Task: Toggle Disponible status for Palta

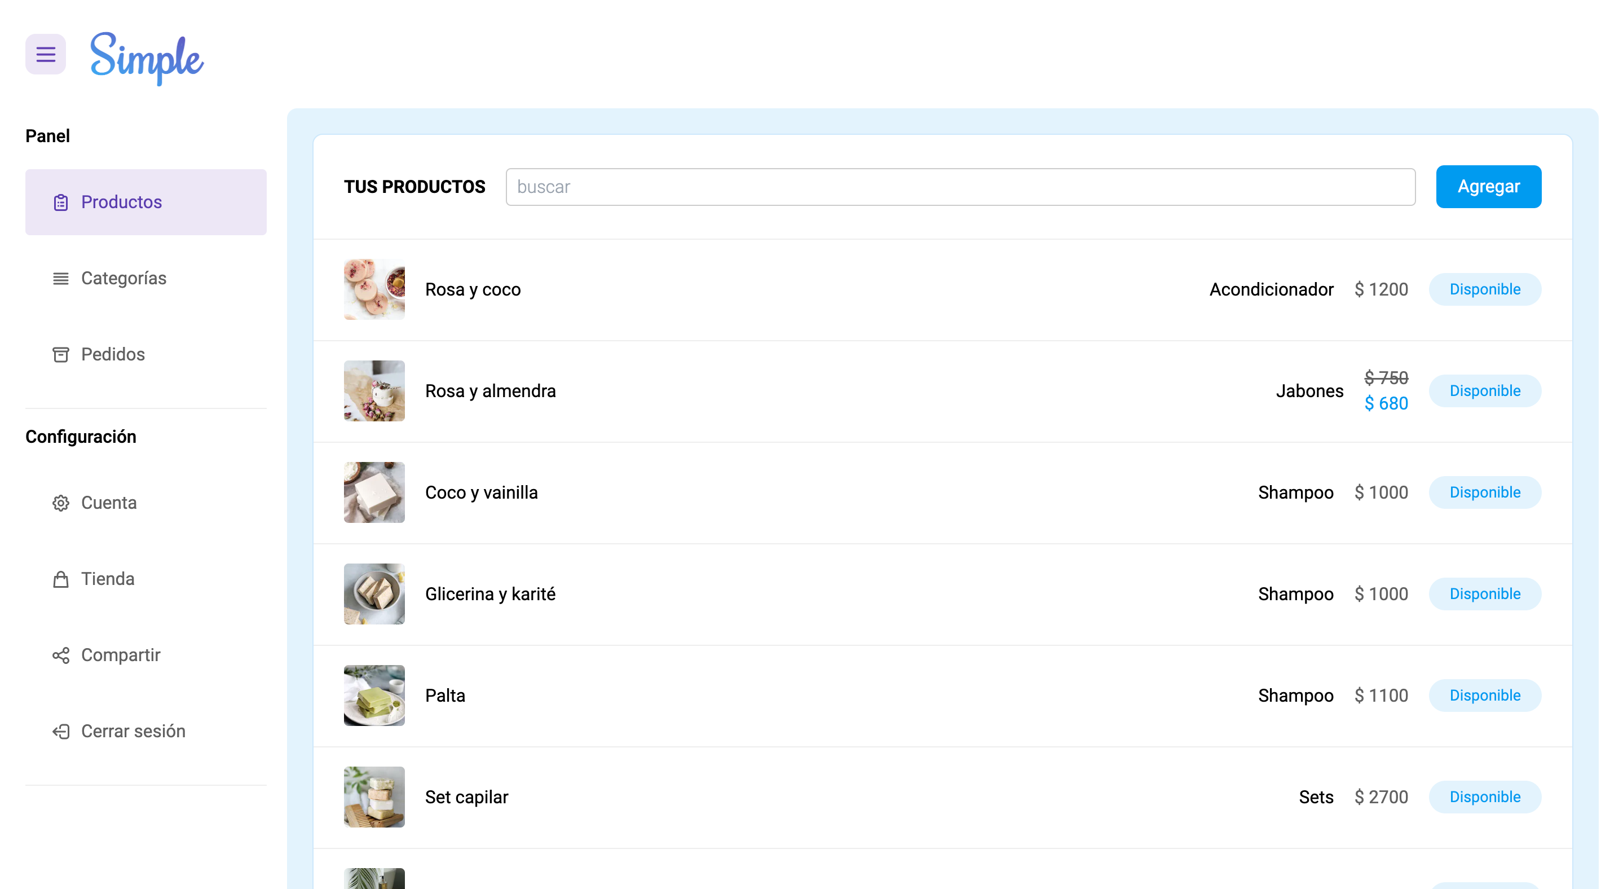Action: click(1484, 696)
